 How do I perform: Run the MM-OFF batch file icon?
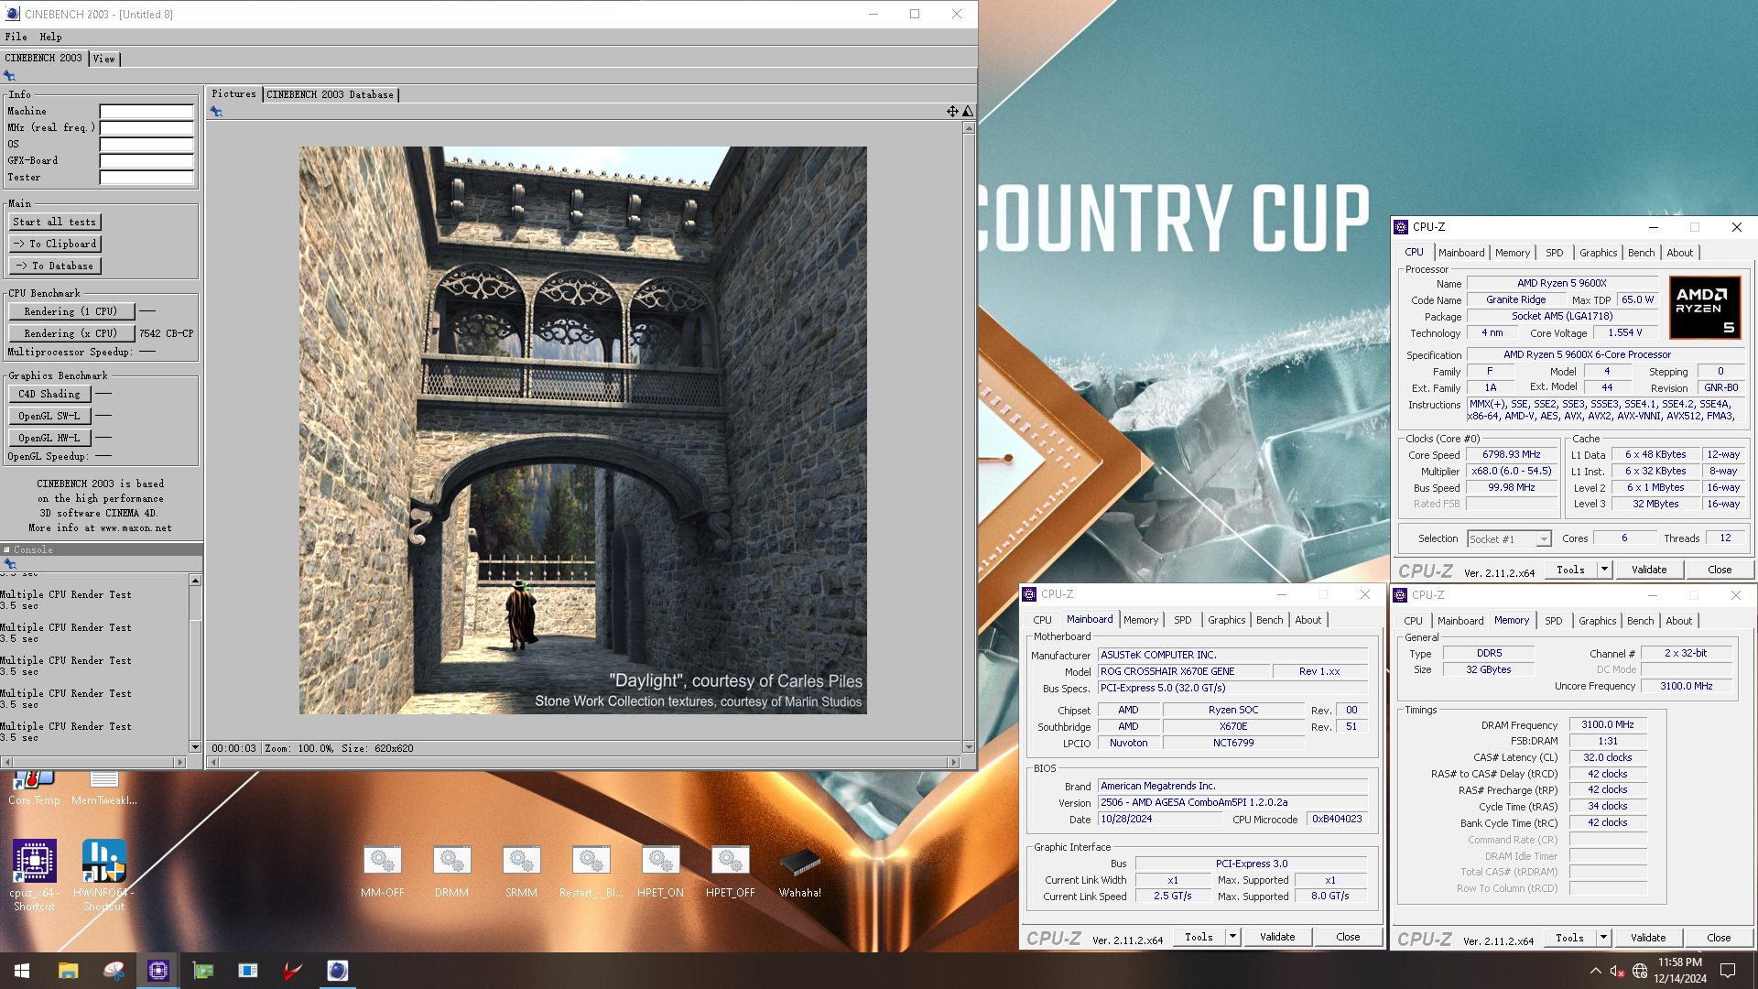[383, 872]
